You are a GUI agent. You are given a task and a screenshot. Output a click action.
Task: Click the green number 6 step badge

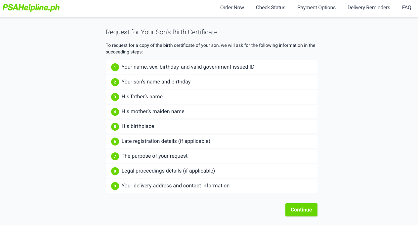(115, 142)
